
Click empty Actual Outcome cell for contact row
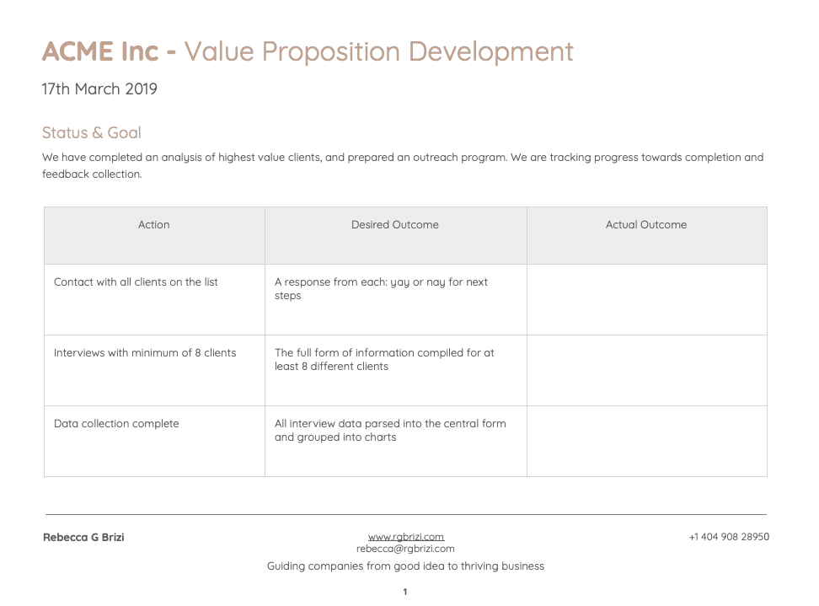click(x=646, y=299)
